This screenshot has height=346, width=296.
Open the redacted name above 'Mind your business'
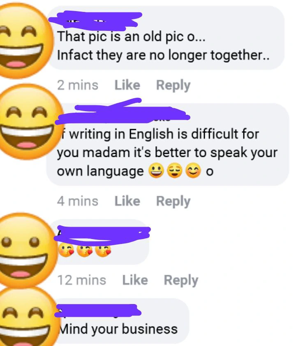(98, 311)
